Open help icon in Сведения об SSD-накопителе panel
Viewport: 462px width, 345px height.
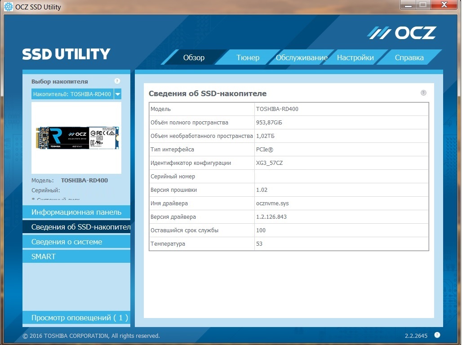coord(423,93)
